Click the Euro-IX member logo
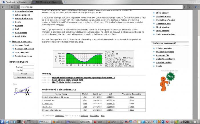 point(23,91)
